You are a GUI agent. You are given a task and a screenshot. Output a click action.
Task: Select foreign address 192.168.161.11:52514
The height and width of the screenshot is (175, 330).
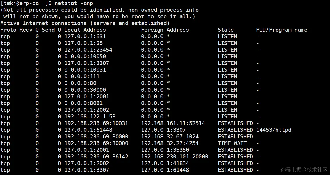point(173,123)
